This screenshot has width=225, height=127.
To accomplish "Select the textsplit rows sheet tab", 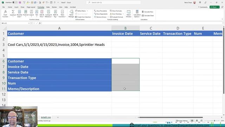I will click(x=46, y=117).
